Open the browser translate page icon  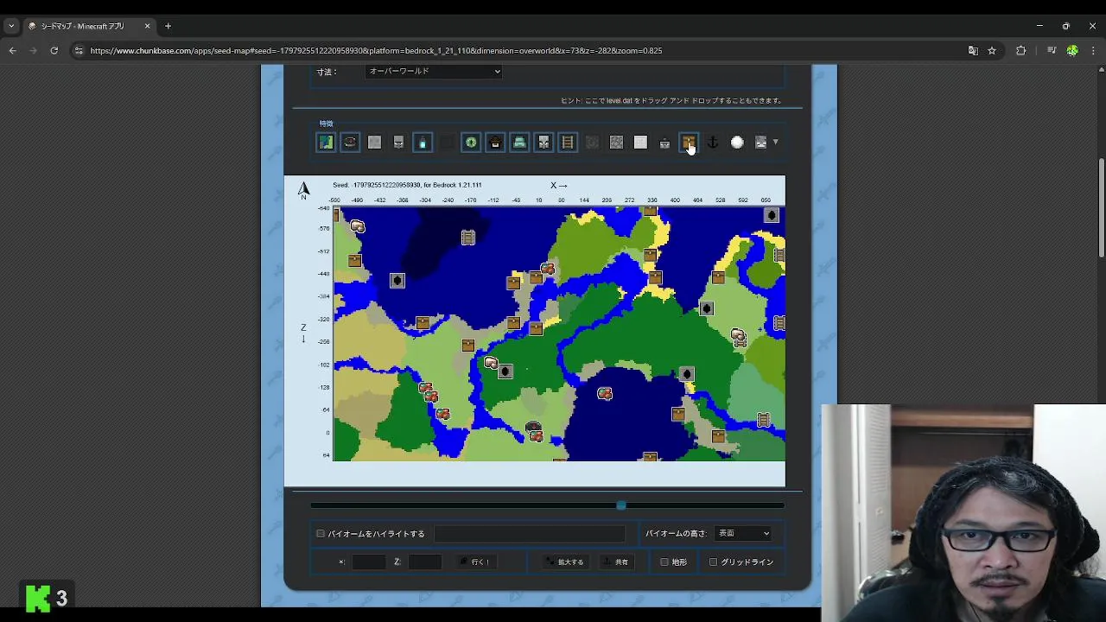[x=973, y=51]
